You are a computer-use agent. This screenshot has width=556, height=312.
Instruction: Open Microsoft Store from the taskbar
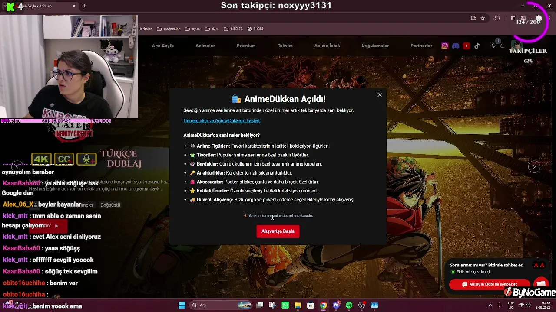pyautogui.click(x=311, y=305)
